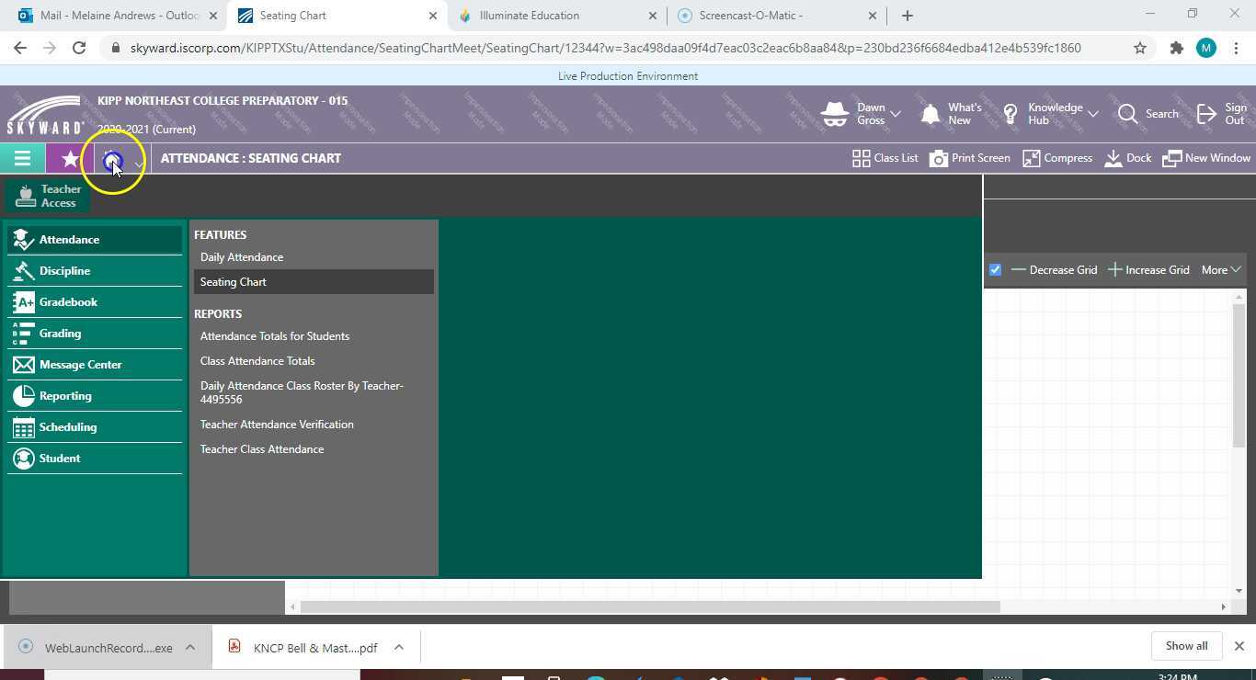1256x680 pixels.
Task: Open Knowledge Hub lightbulb icon
Action: 1010,113
